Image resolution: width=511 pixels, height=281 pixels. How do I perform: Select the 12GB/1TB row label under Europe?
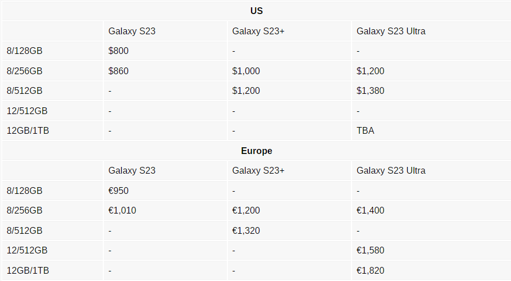28,271
